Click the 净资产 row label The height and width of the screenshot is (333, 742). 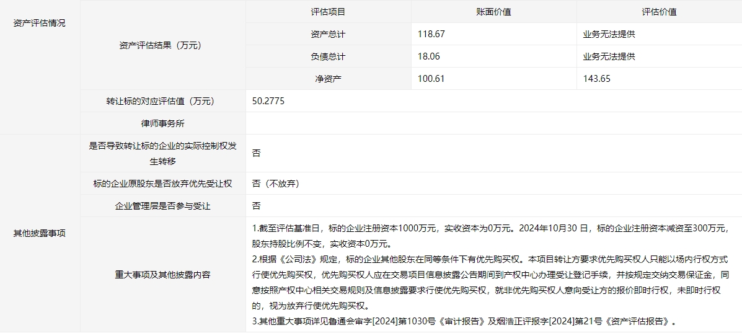(328, 79)
